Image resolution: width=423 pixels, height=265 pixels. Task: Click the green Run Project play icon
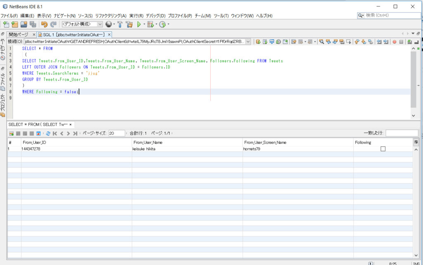point(139,24)
